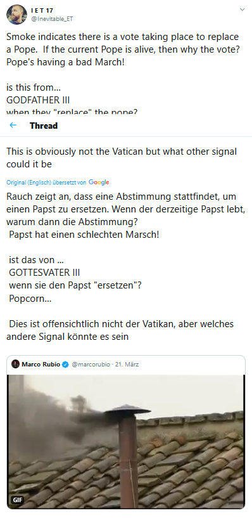Show the Original (Englisch) text
Image resolution: width=252 pixels, height=518 pixels.
[29, 183]
